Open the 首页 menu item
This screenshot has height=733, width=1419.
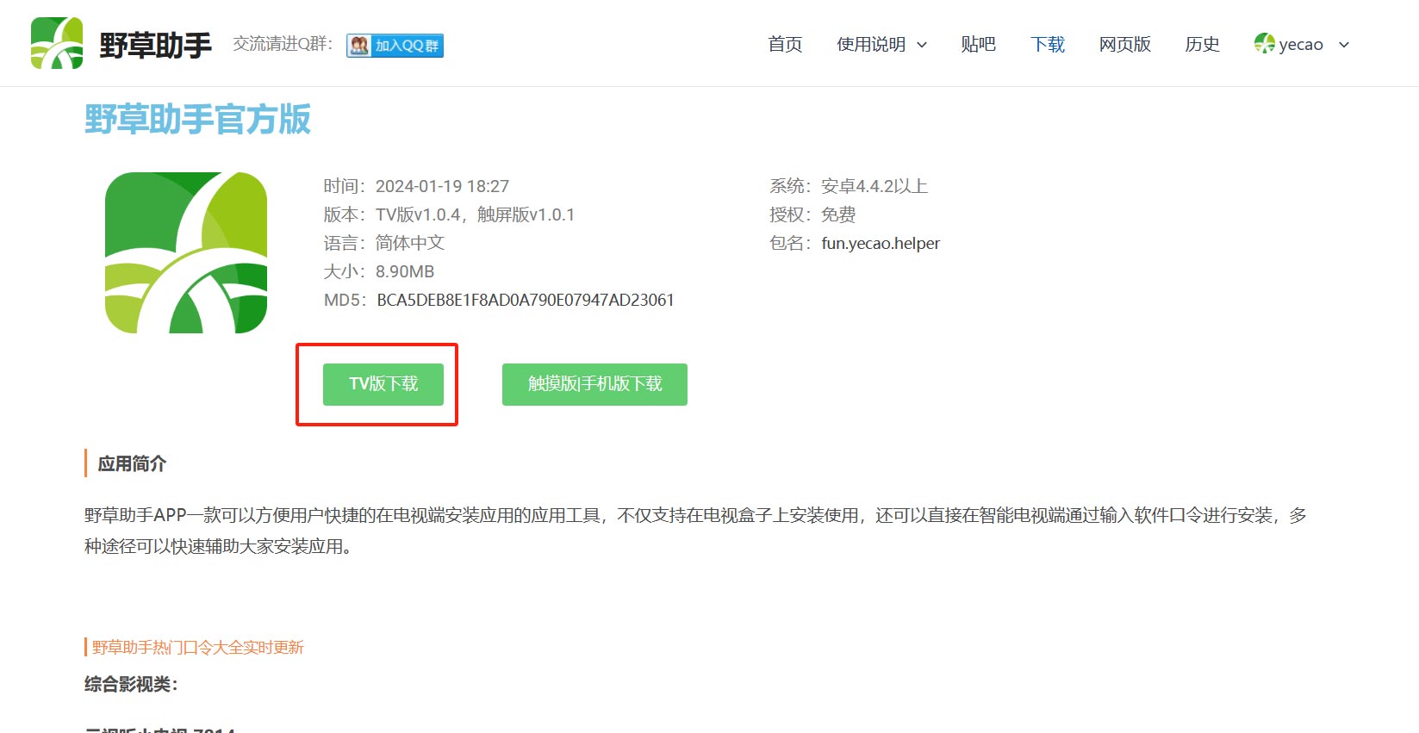[x=785, y=45]
